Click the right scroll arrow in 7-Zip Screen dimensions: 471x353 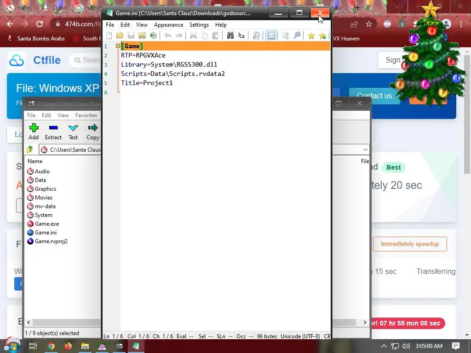pos(365,322)
